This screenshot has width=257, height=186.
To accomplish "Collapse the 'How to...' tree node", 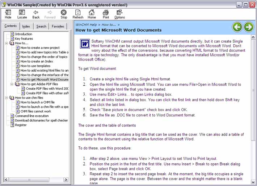I will tap(7, 43).
